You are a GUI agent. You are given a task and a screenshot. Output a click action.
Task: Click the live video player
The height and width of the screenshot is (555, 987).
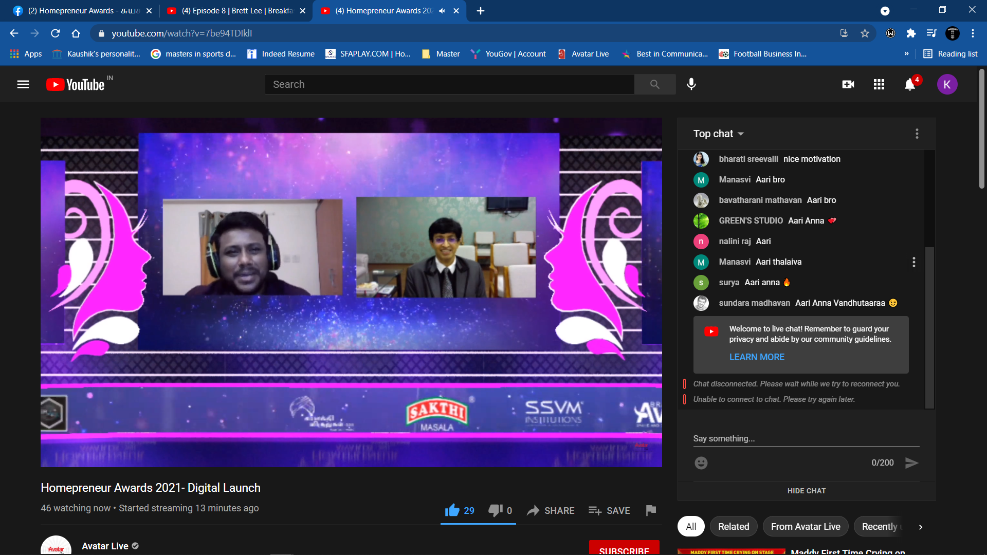351,292
